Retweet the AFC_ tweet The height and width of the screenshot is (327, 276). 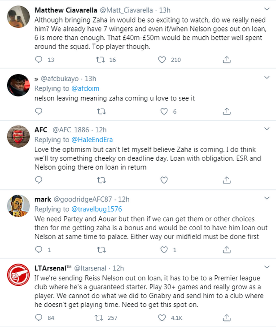[x=101, y=180]
